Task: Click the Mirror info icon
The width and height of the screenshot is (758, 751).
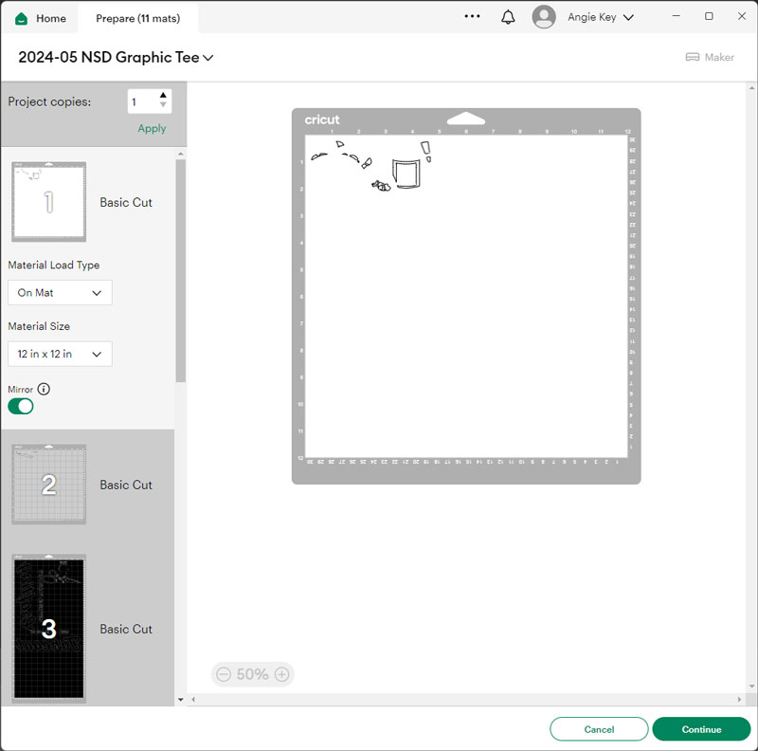Action: 44,389
